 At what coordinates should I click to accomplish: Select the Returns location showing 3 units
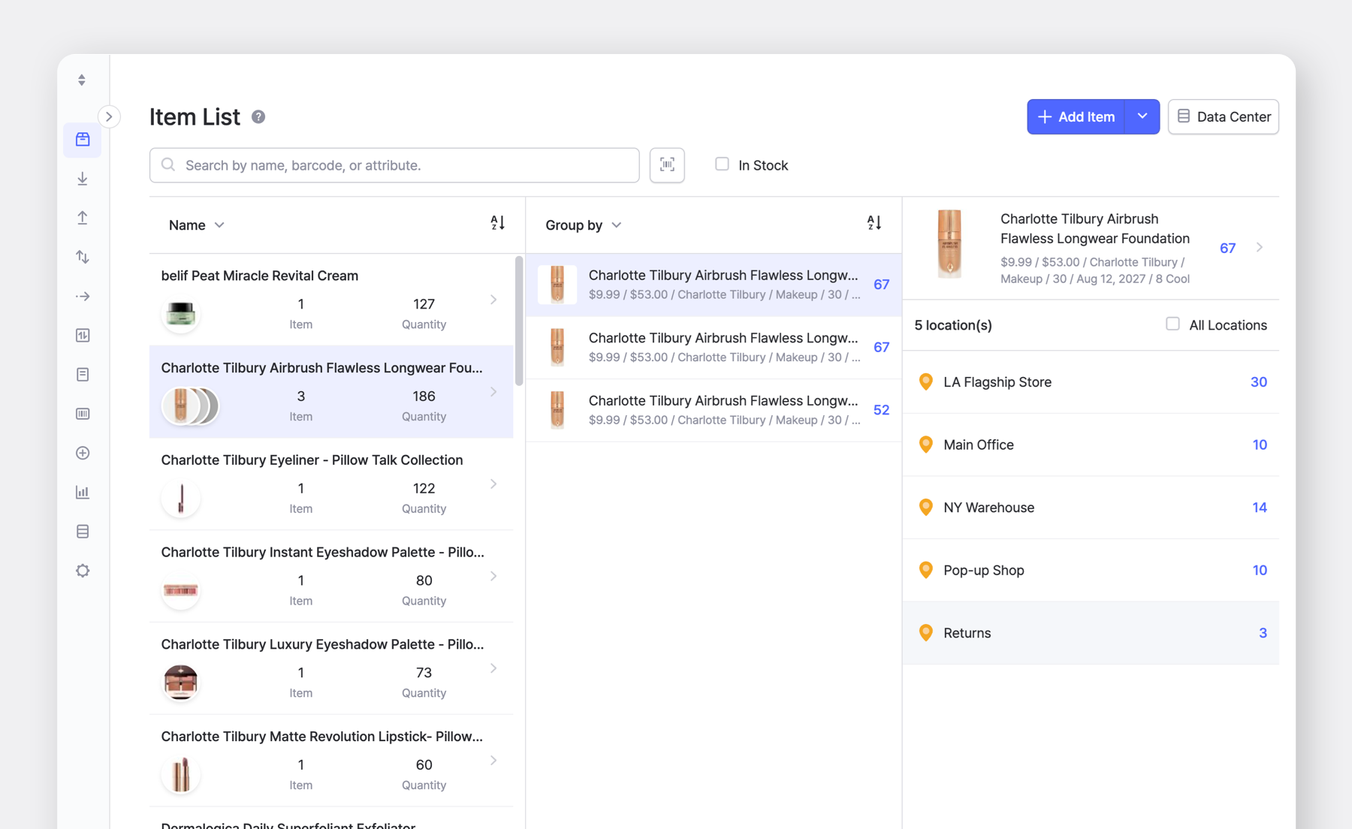coord(1090,633)
